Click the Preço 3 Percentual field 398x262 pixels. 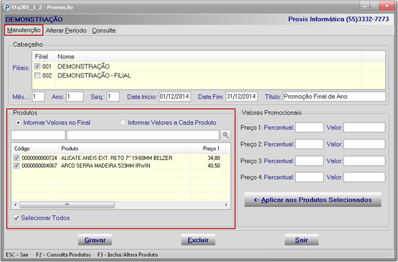(x=309, y=161)
